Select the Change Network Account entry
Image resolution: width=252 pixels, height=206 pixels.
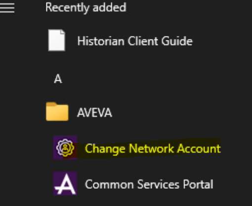point(137,148)
